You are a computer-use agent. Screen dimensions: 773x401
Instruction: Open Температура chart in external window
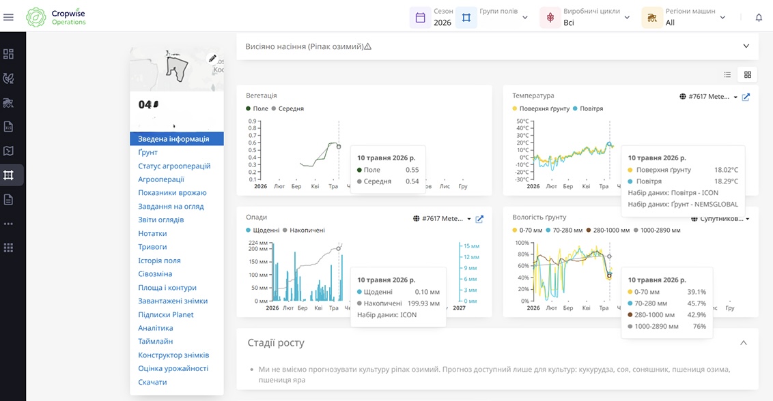(746, 97)
